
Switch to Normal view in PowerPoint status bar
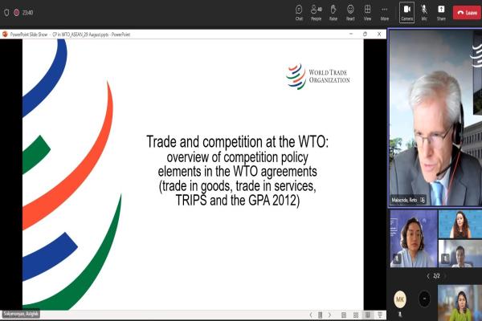coord(344,315)
